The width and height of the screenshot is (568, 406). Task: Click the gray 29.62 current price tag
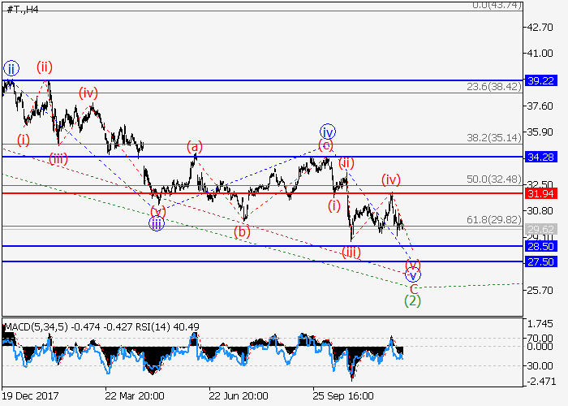coord(540,230)
